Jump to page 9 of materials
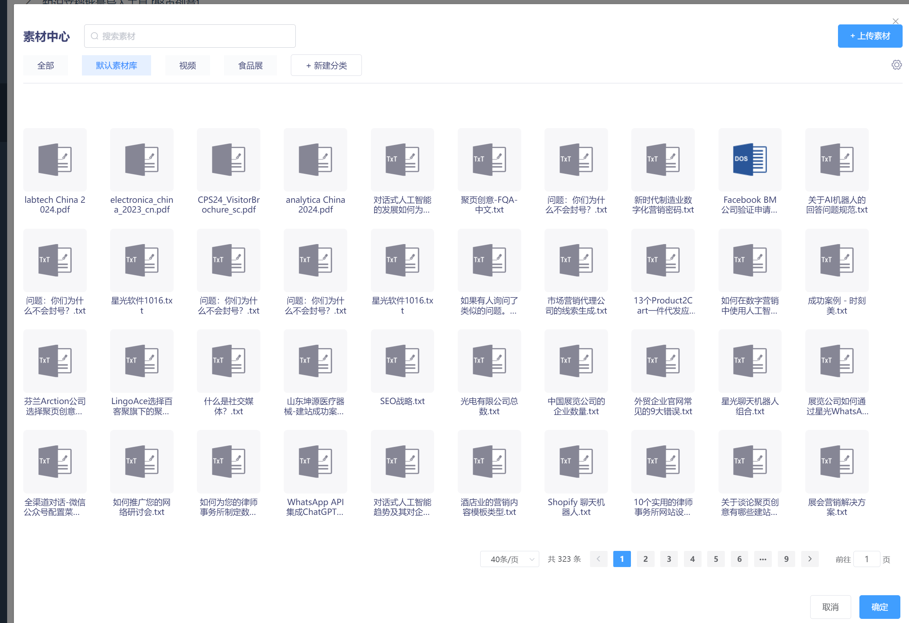This screenshot has height=623, width=909. pos(786,559)
